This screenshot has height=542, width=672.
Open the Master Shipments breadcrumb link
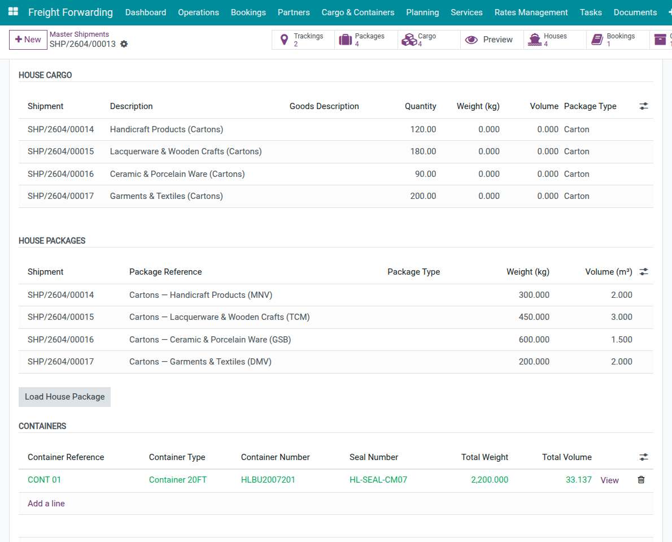[79, 34]
